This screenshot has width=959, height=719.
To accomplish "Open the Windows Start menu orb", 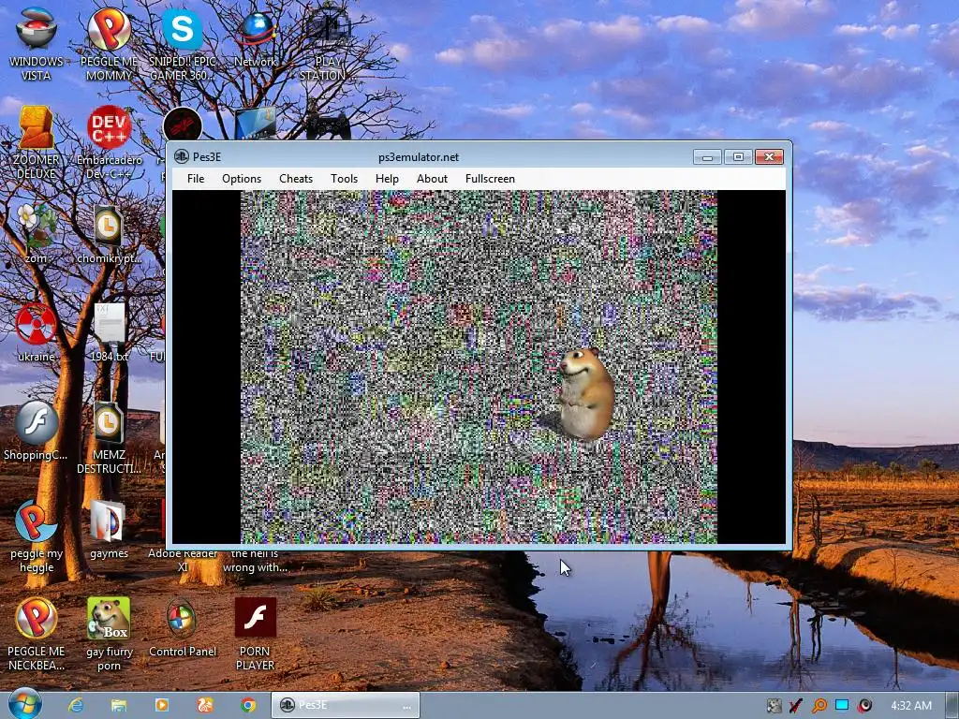I will point(25,704).
